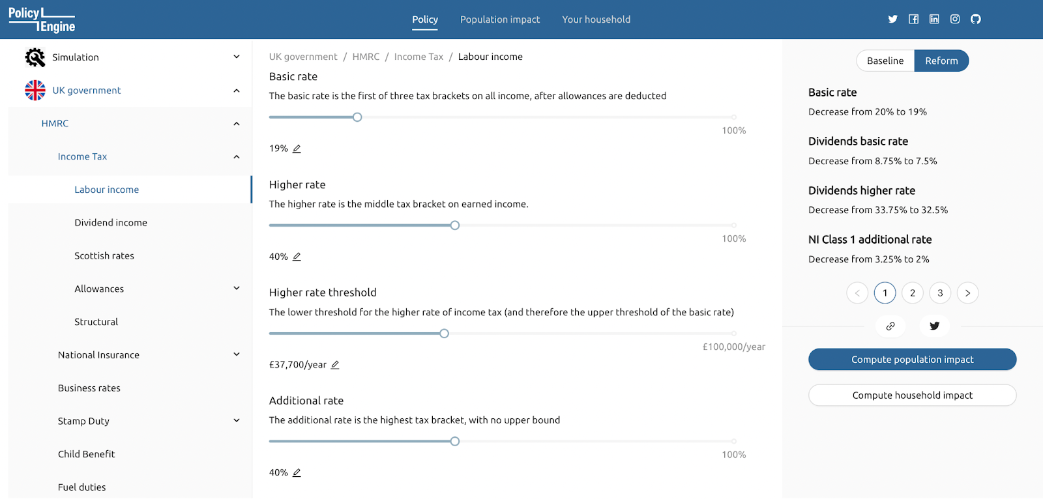Screen dimensions: 1043x499
Task: Select the Reform toggle option
Action: pyautogui.click(x=941, y=61)
